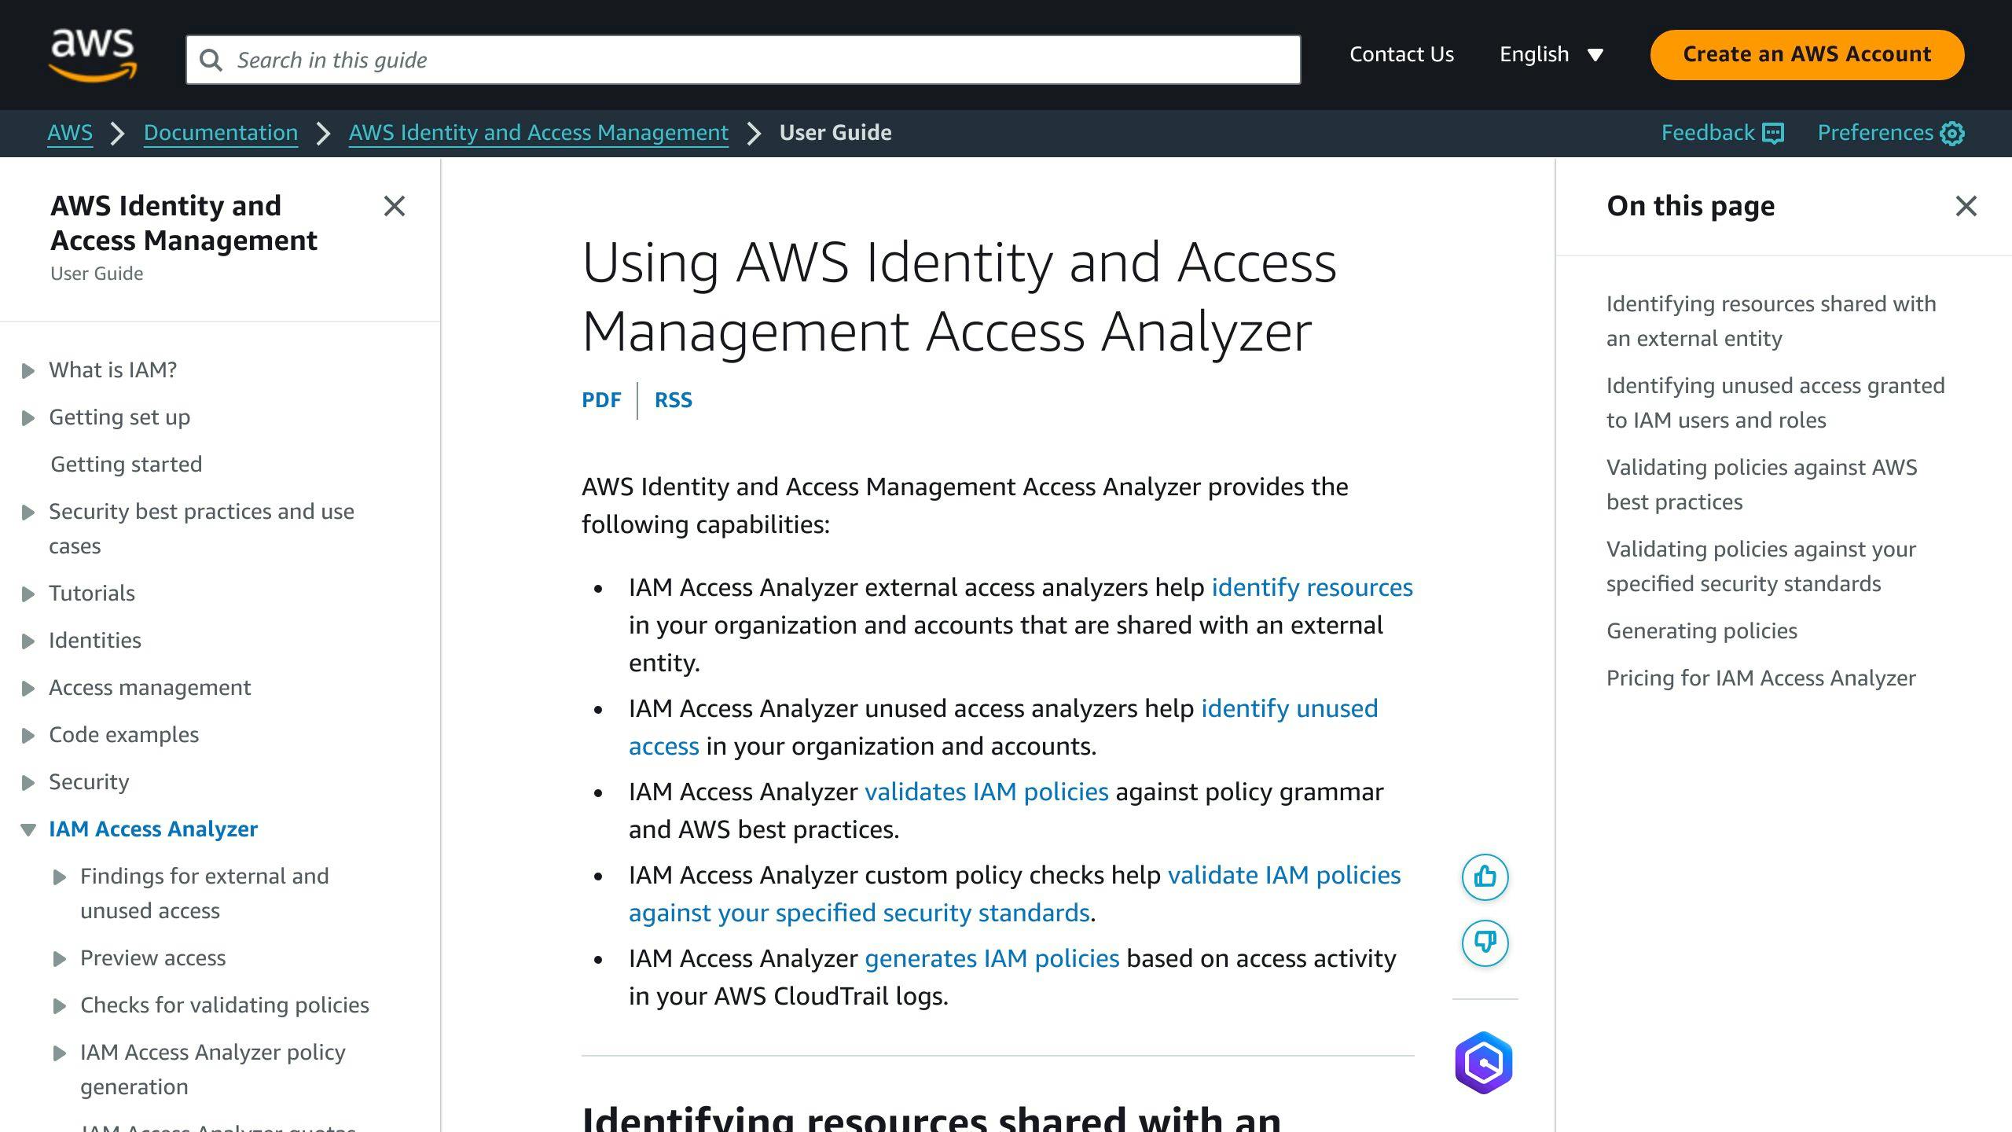The width and height of the screenshot is (2012, 1132).
Task: Expand the Getting set up section
Action: coord(28,417)
